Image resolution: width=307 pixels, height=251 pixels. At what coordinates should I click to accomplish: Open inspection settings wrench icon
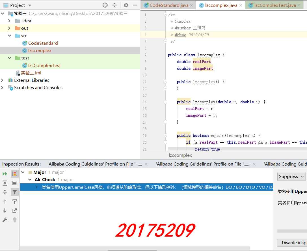click(5, 220)
